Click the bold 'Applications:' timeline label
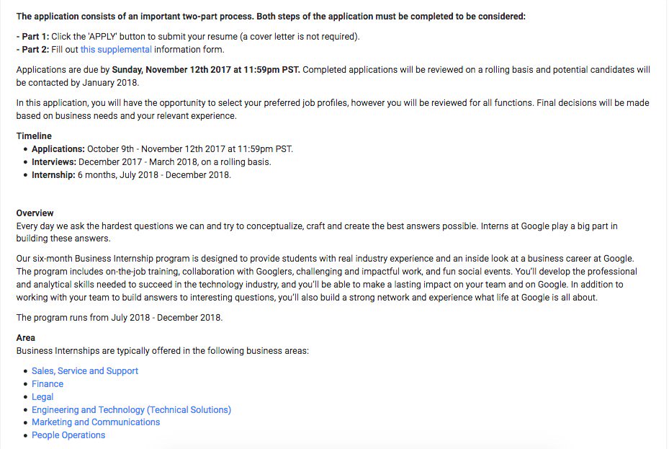This screenshot has height=449, width=669. (58, 149)
